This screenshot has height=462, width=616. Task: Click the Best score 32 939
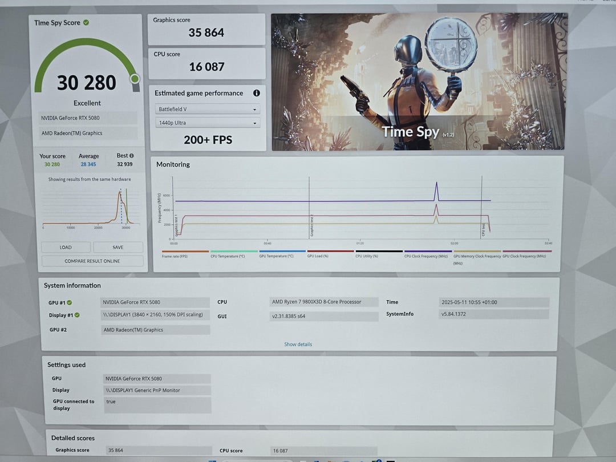[x=124, y=164]
